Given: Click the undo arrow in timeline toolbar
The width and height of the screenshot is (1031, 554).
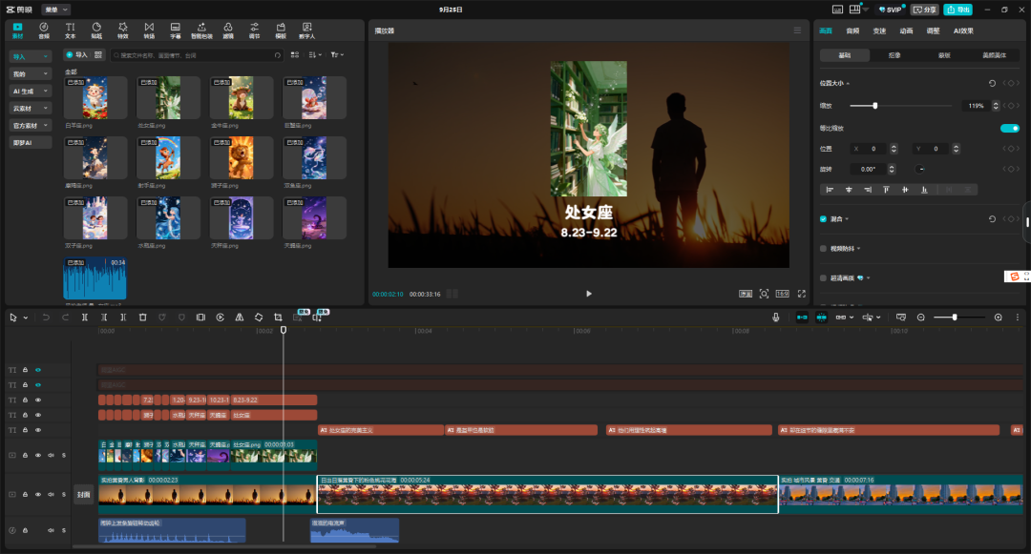Looking at the screenshot, I should coord(46,317).
